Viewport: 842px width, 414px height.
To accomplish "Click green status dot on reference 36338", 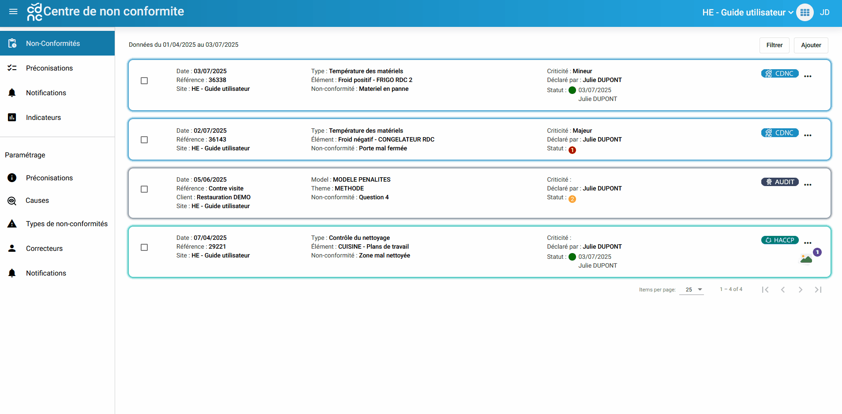I will tap(573, 90).
